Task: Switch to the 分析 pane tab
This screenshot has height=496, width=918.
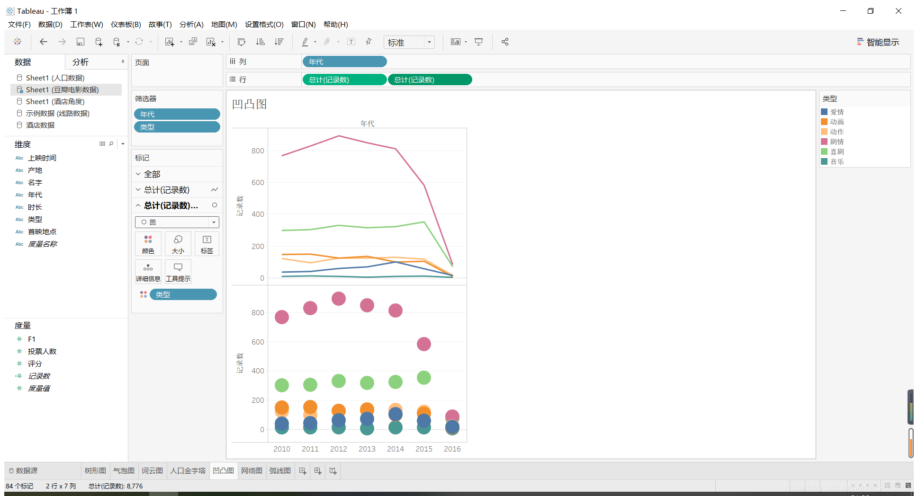Action: (81, 62)
